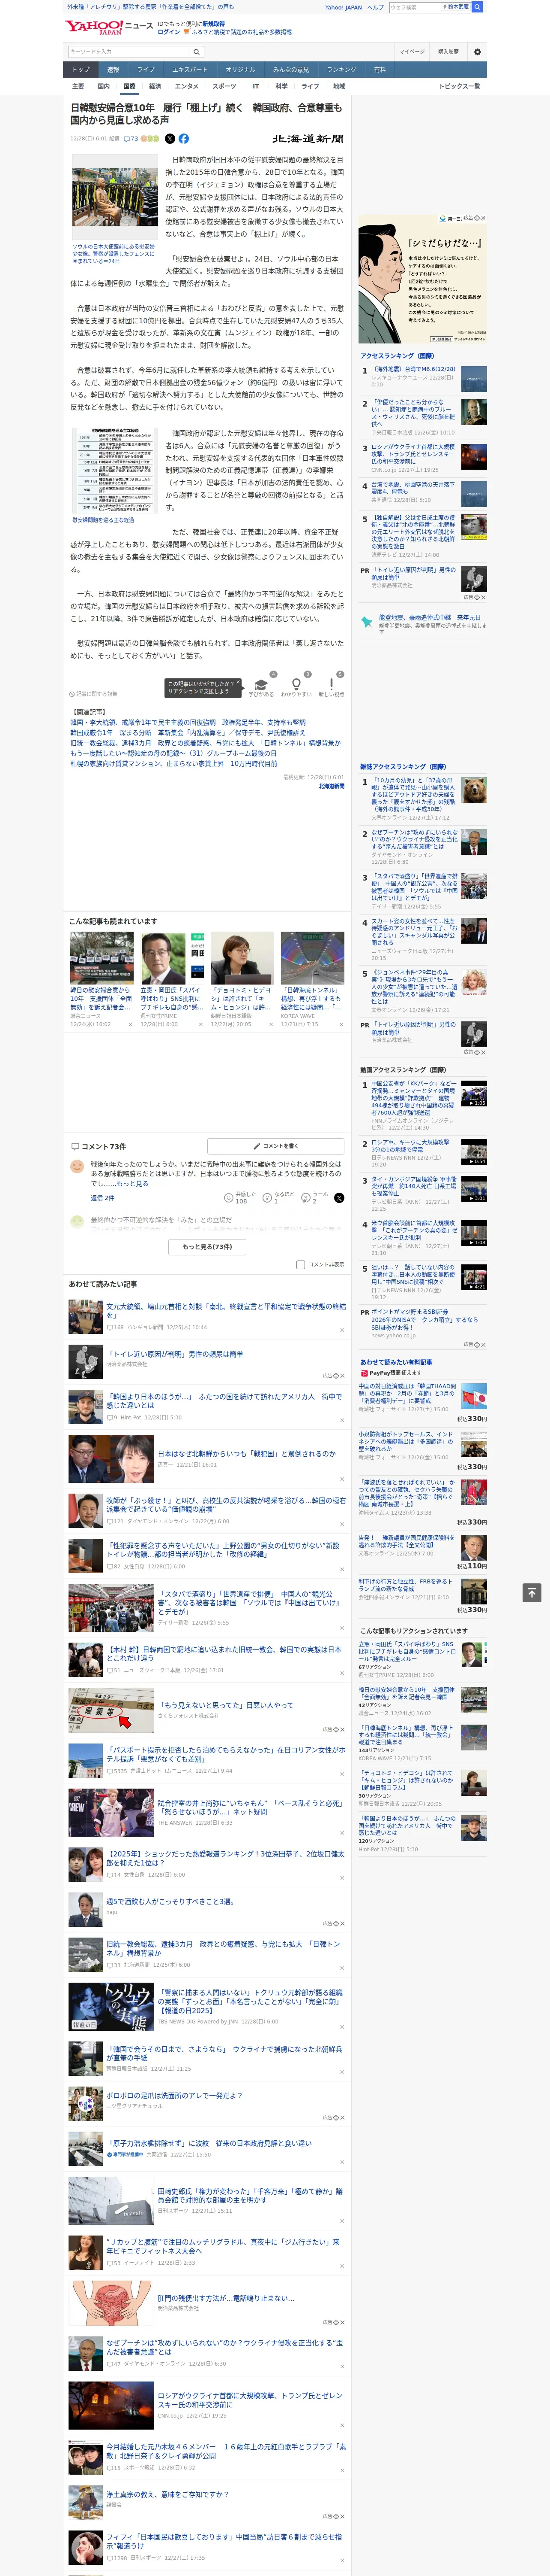Open 'トピックス一覧' link
This screenshot has width=550, height=2576.
pyautogui.click(x=459, y=86)
